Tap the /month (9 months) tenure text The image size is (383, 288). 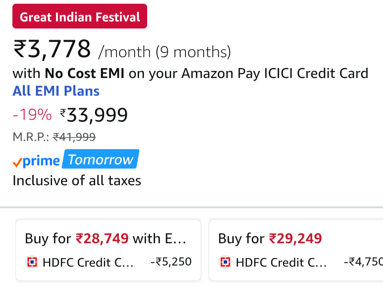(x=165, y=52)
